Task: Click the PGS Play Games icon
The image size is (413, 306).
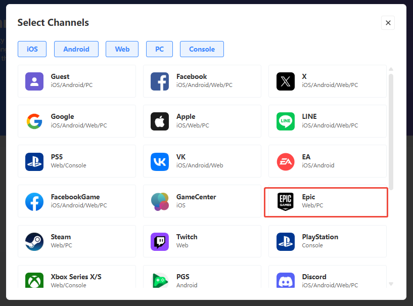Action: coord(160,280)
